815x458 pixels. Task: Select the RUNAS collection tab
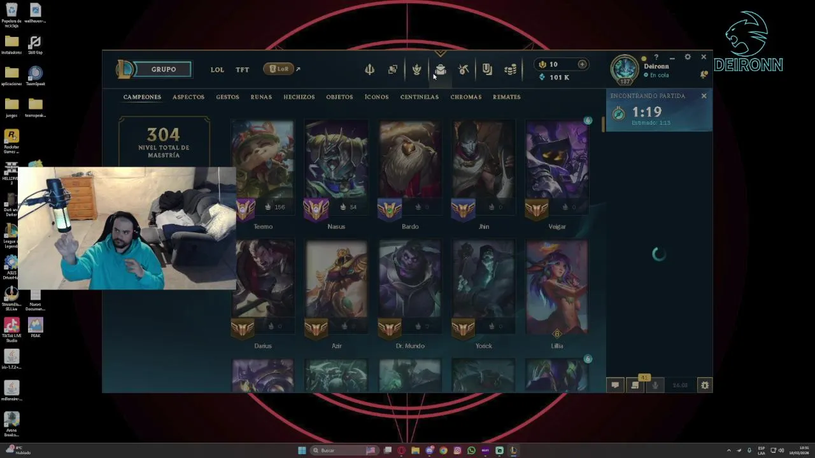(x=261, y=97)
